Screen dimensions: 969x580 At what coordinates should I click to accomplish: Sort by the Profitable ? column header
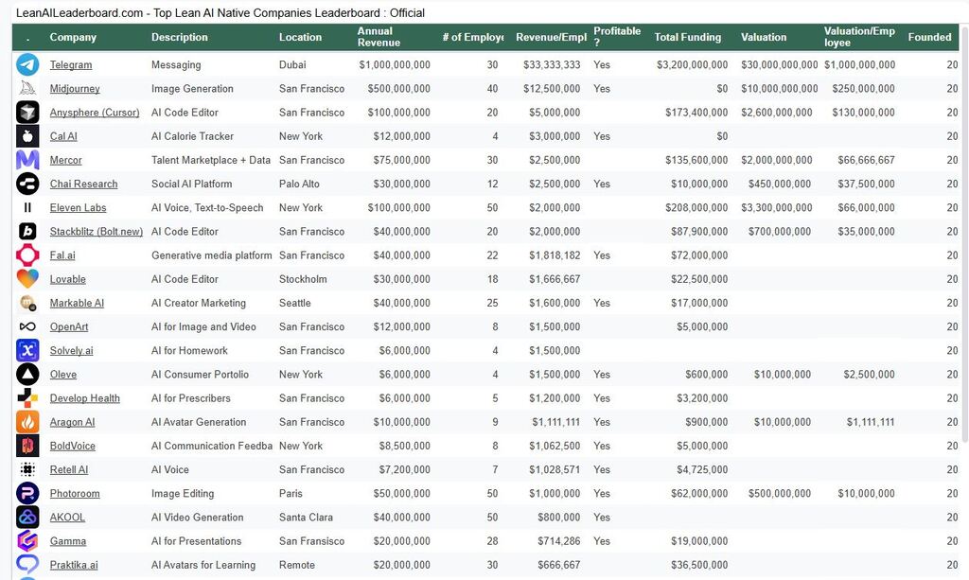[617, 37]
